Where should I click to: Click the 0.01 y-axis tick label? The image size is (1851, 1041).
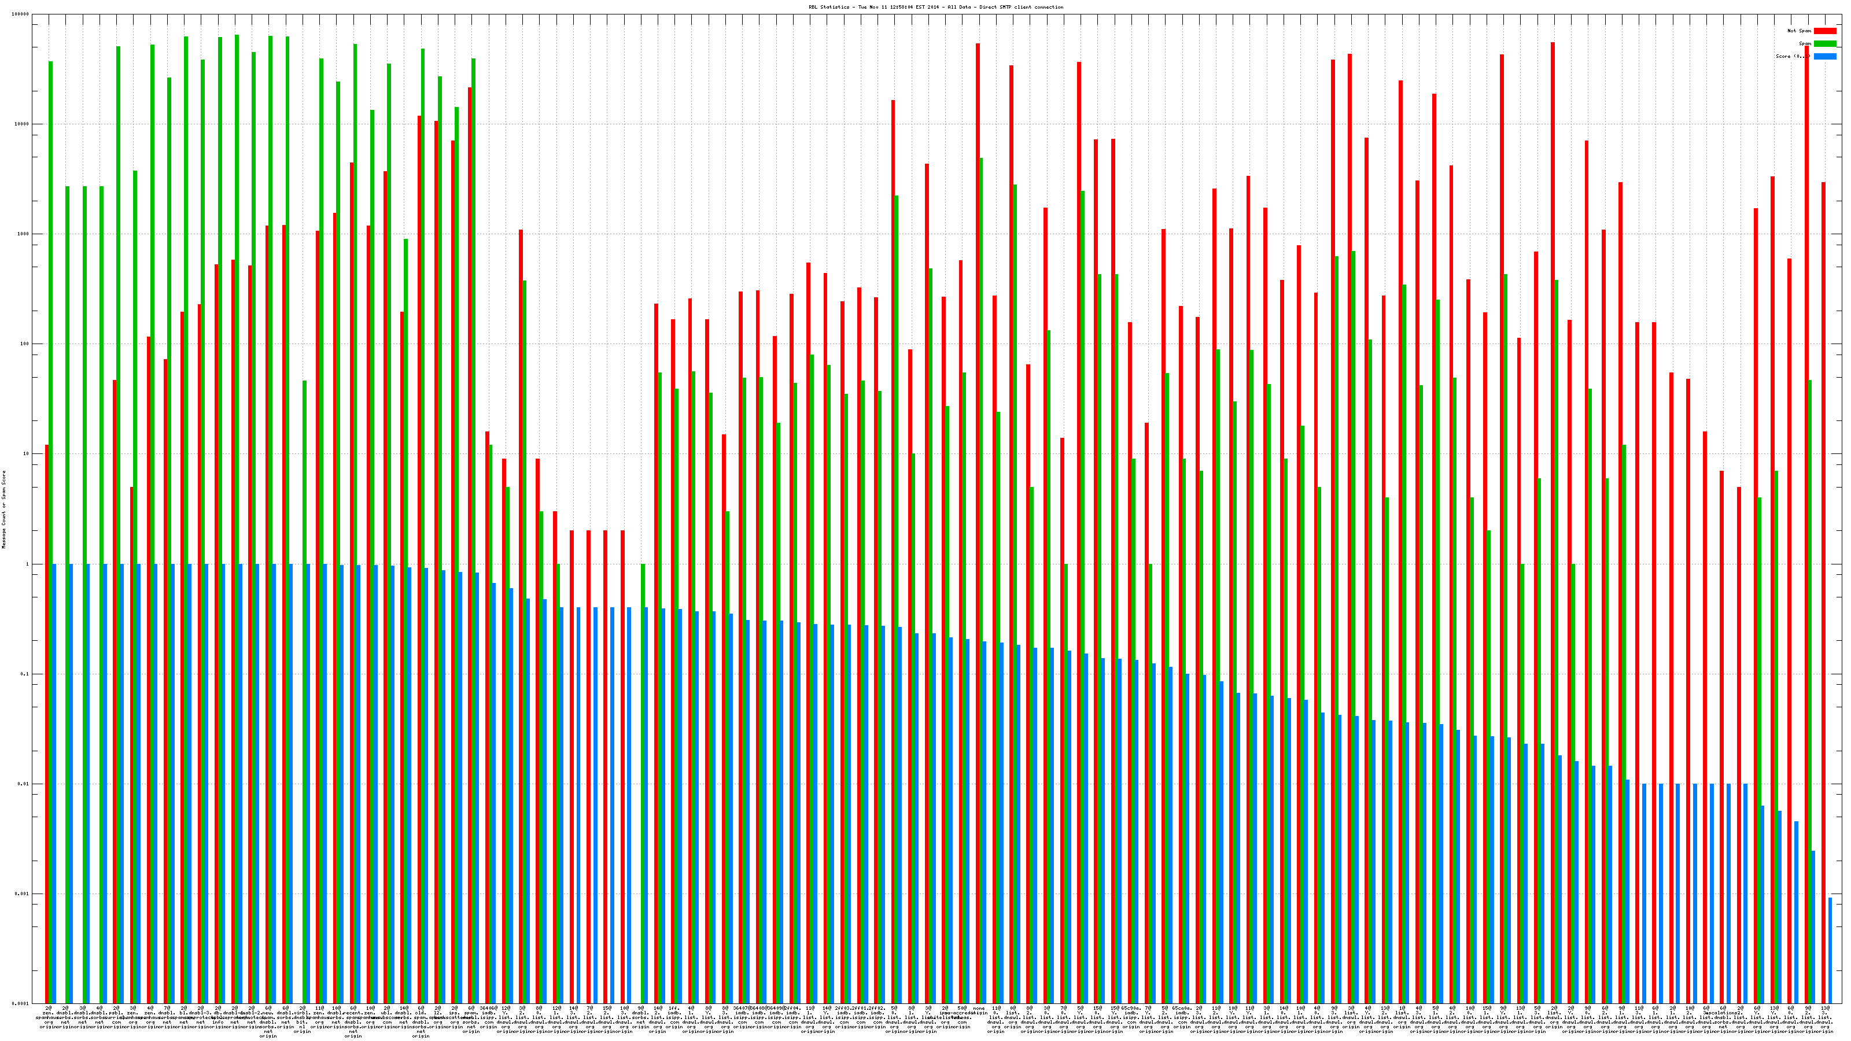(x=23, y=784)
